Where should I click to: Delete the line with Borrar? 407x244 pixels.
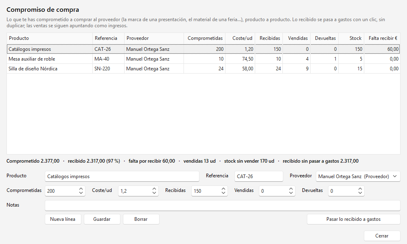click(x=141, y=219)
